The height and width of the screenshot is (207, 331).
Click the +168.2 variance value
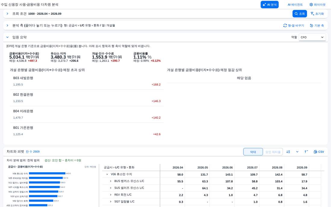[156, 85]
